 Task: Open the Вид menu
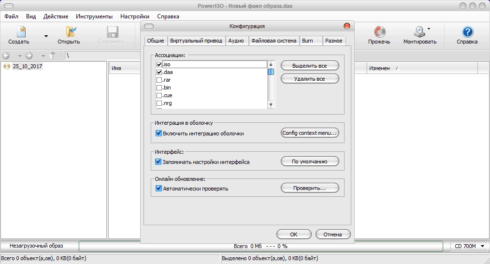pos(31,16)
